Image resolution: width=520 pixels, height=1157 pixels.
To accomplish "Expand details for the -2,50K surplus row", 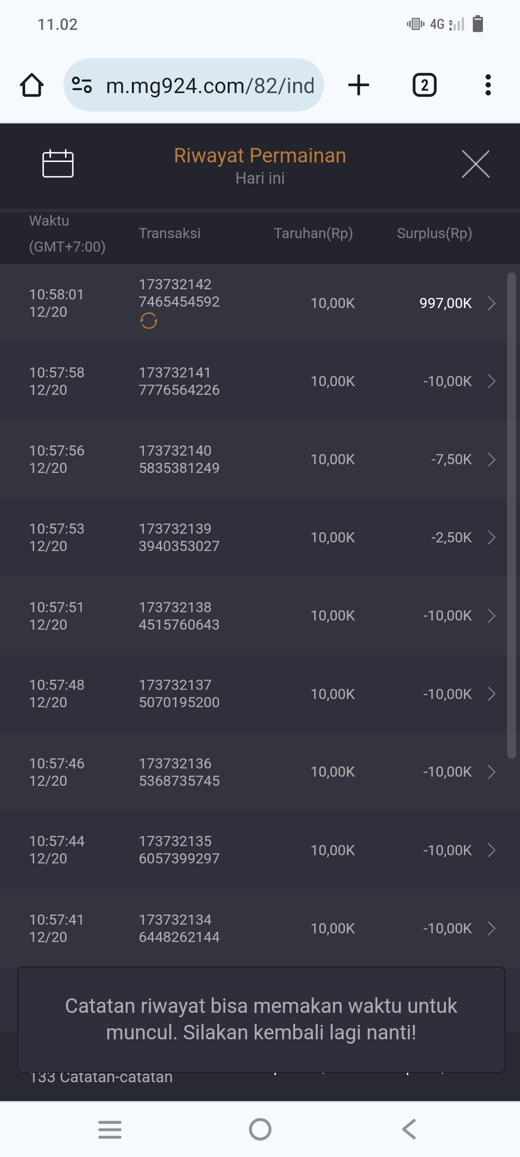I will point(491,538).
